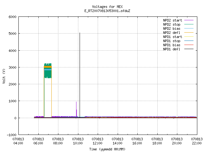
Task: Click the red NPD1 bias legend line
Action: click(x=189, y=45)
